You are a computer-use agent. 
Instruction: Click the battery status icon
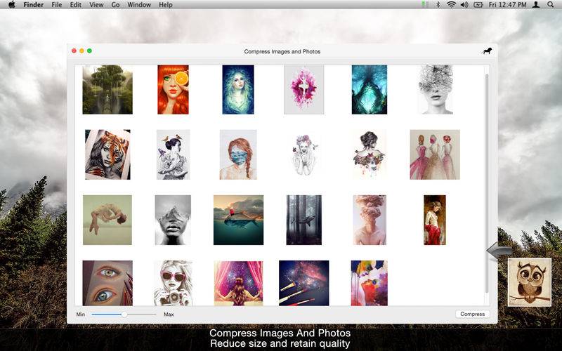click(478, 5)
